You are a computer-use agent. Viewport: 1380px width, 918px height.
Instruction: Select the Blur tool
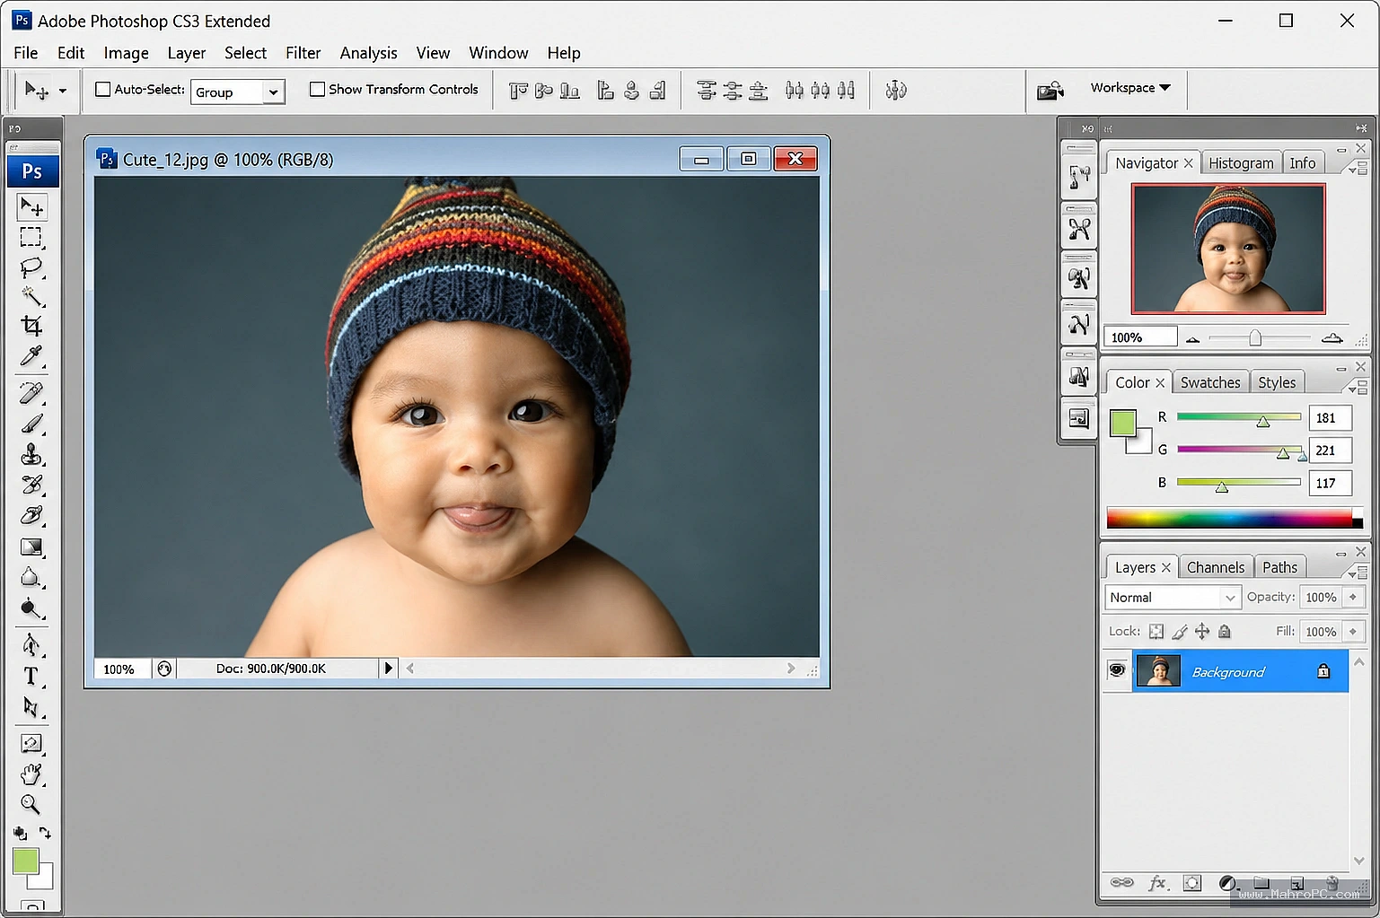pos(31,577)
